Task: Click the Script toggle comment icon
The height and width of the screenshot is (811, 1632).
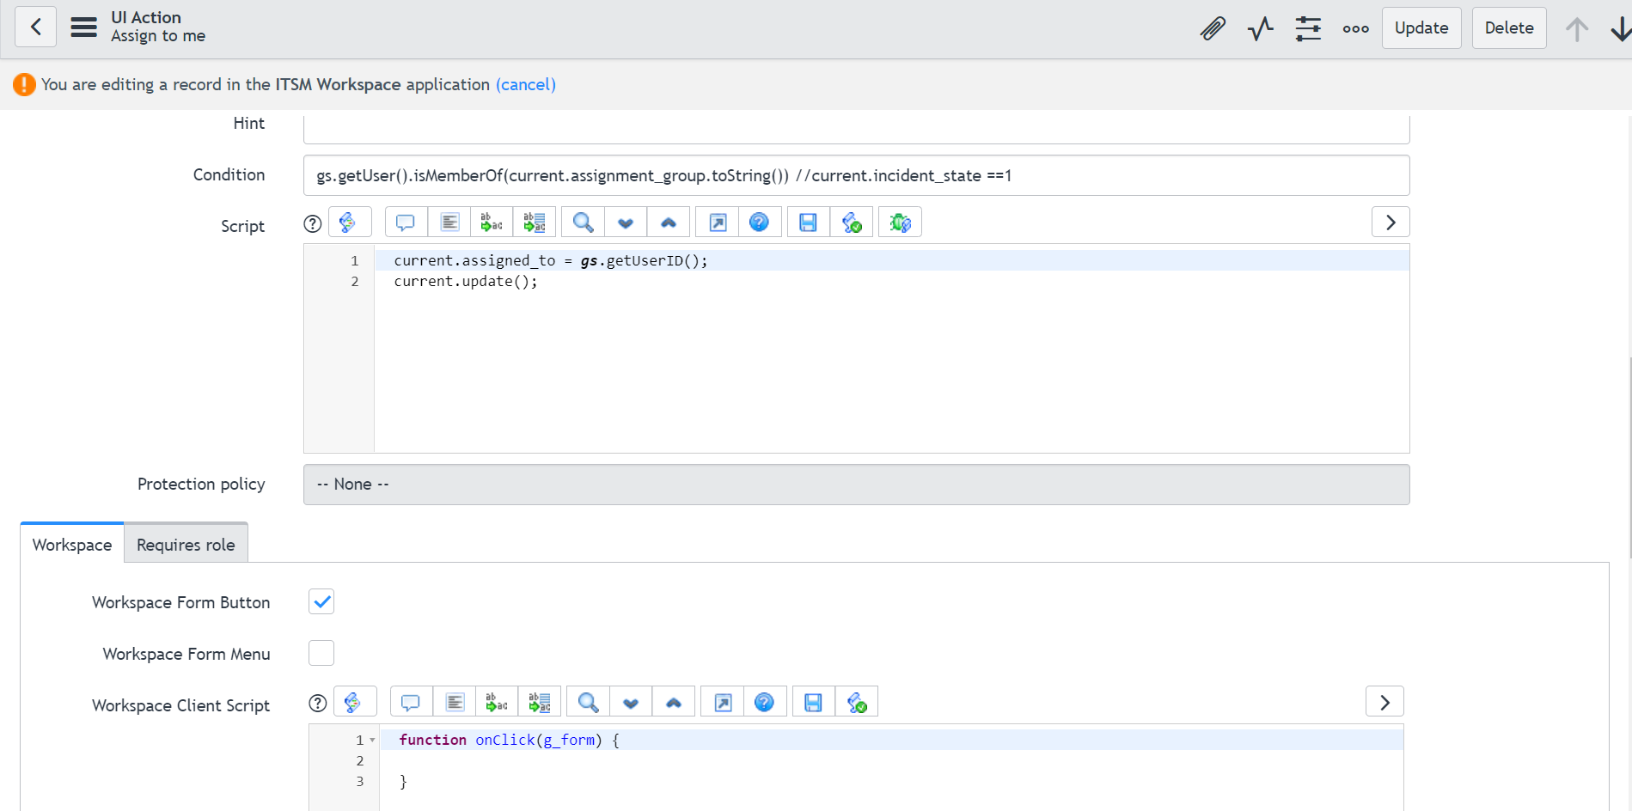Action: click(406, 223)
